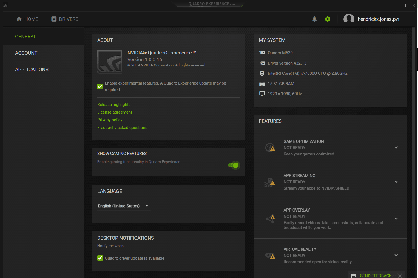This screenshot has height=278, width=418.
Task: Click the user profile avatar icon
Action: (x=349, y=19)
